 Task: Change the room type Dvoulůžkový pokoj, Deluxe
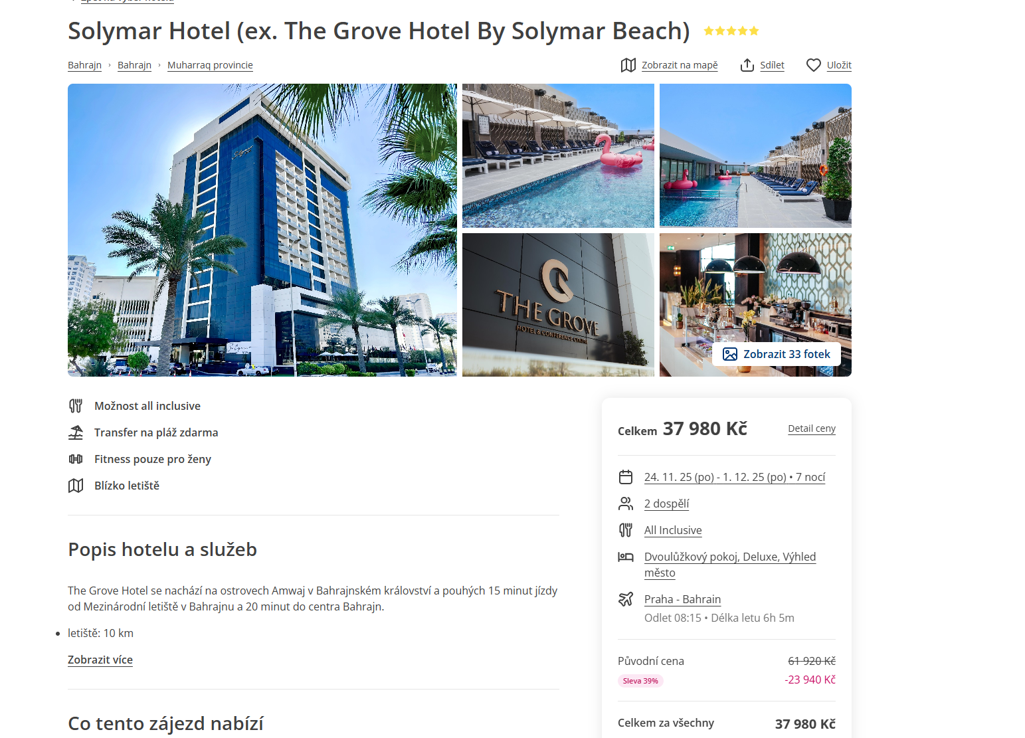point(730,565)
